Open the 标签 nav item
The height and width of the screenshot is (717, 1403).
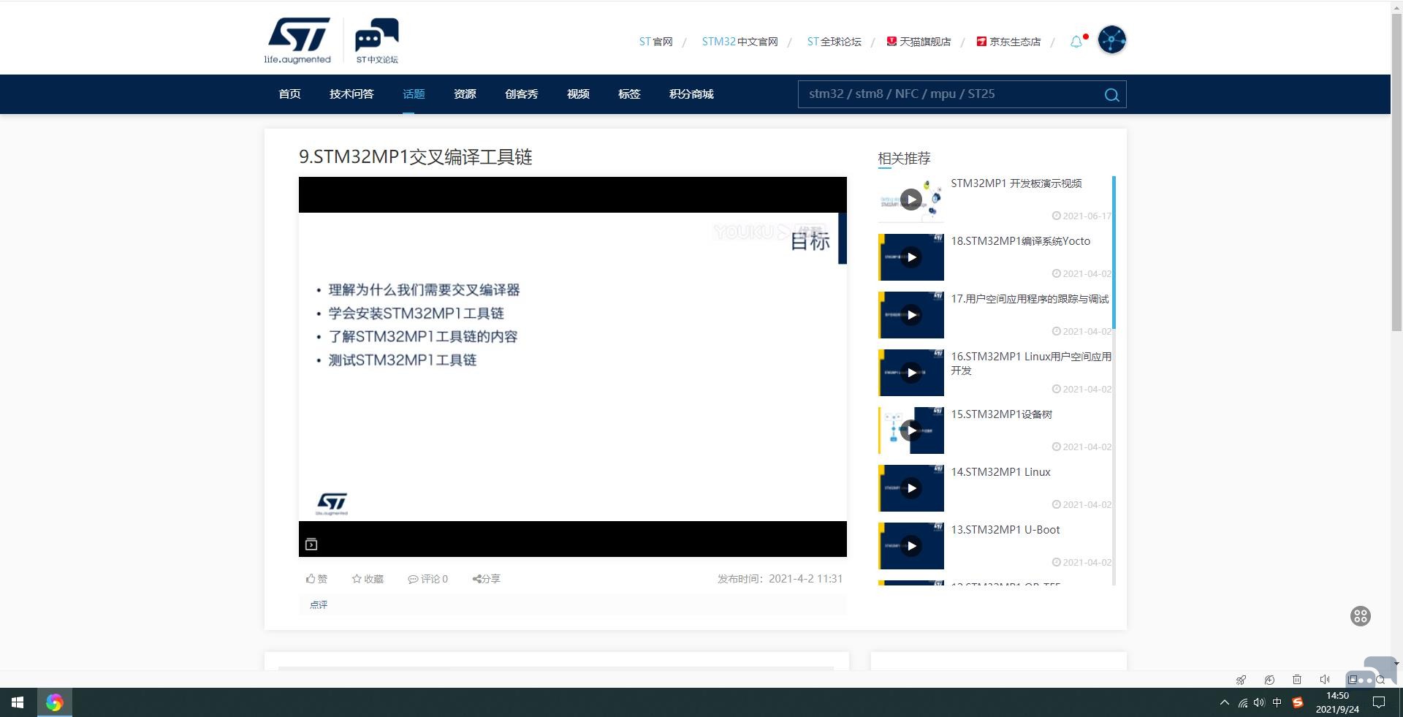[x=629, y=94]
